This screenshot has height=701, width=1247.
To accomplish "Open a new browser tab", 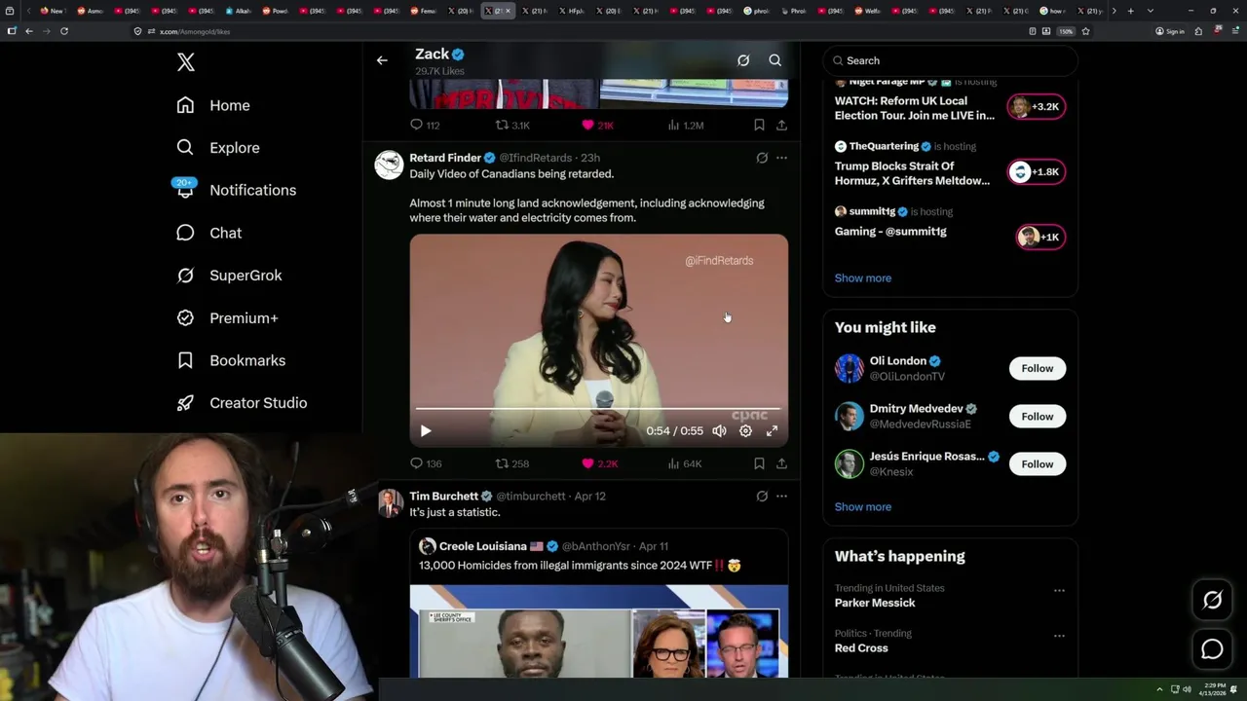I will [x=1130, y=11].
